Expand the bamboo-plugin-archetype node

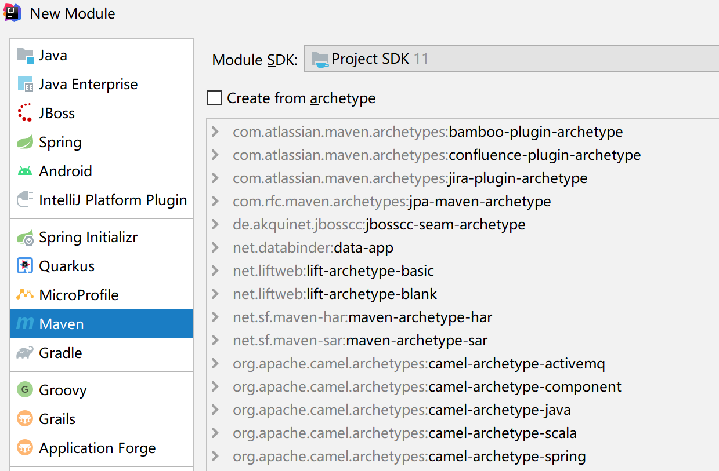click(x=215, y=132)
